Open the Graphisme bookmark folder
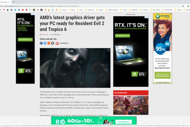This screenshot has width=190, height=127. (x=89, y=10)
